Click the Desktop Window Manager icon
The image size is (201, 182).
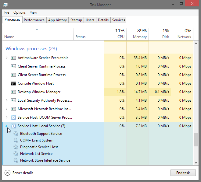coord(13,92)
